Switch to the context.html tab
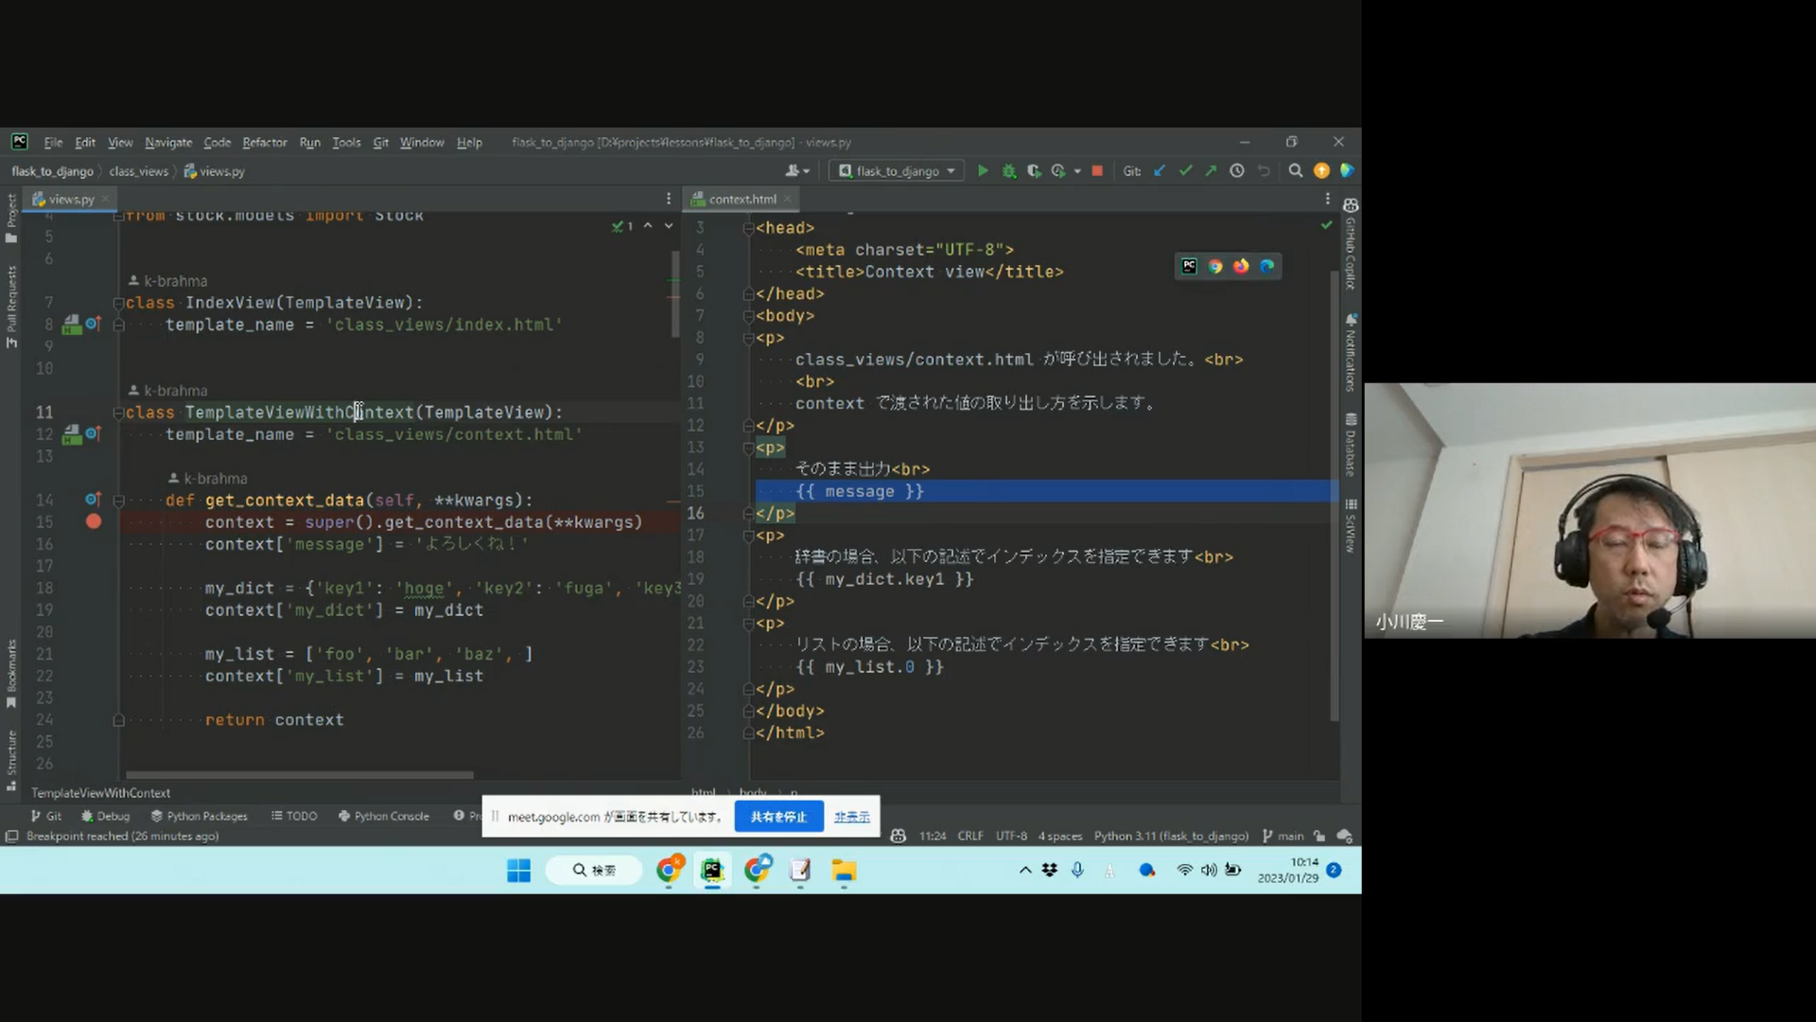1816x1022 pixels. coord(742,200)
